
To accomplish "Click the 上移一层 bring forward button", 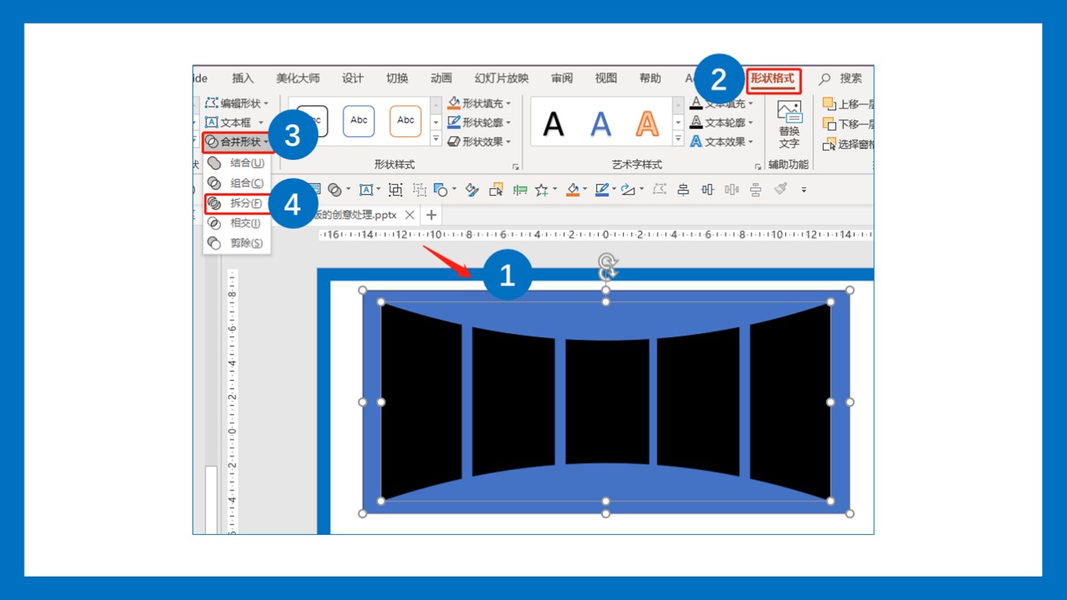I will 848,104.
